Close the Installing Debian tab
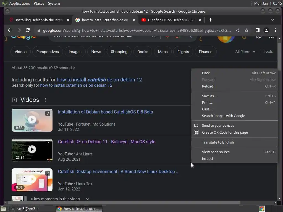Screen dimensions: 283x212 tap(68, 20)
